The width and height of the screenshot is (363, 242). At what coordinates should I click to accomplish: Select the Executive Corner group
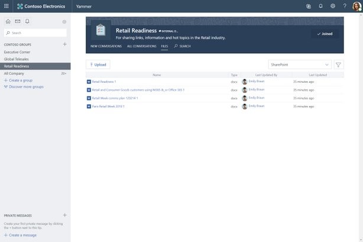(17, 52)
